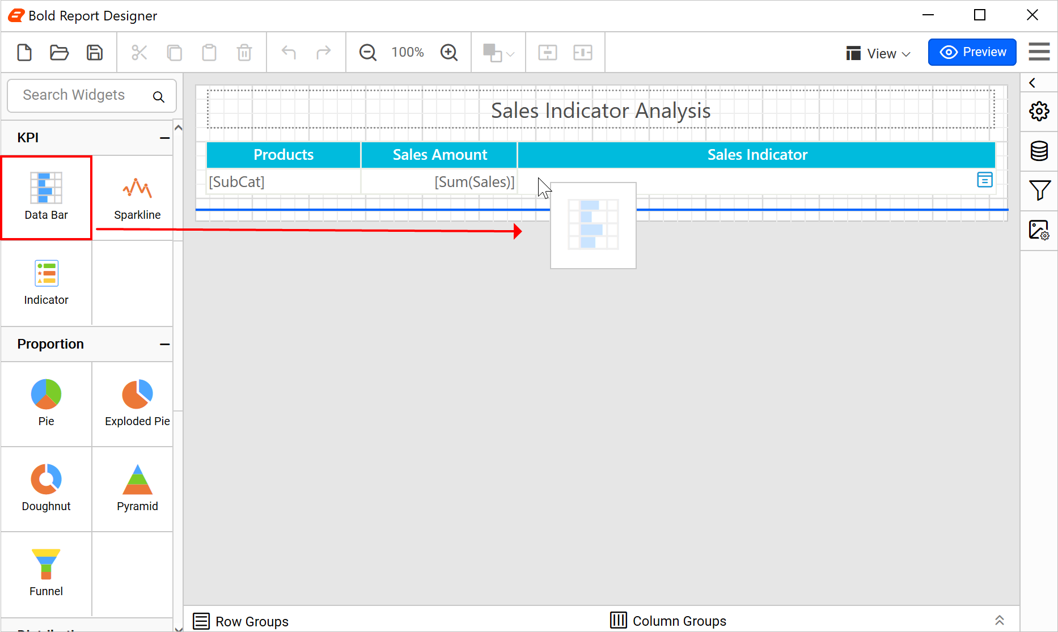Click the Delete trash icon
1058x632 pixels.
244,53
